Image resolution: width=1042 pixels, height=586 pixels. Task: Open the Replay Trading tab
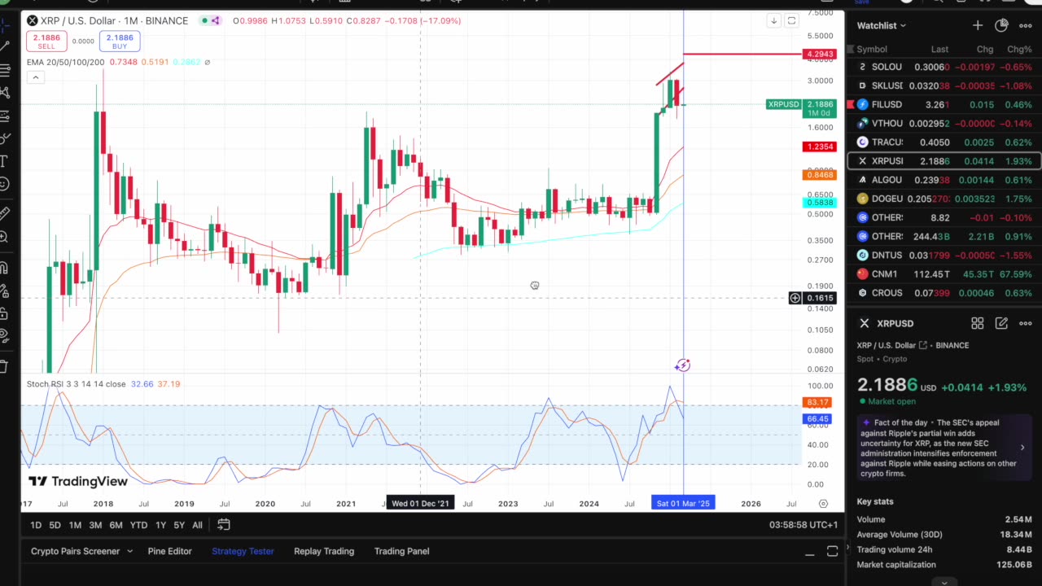324,551
